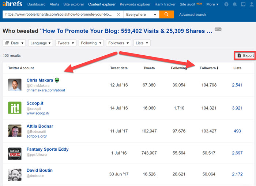Open the More menu in navigation
Image resolution: width=256 pixels, height=186 pixels.
tap(212, 5)
